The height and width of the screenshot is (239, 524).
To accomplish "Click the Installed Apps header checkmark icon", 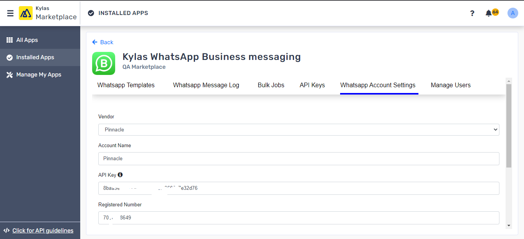I will pos(91,13).
